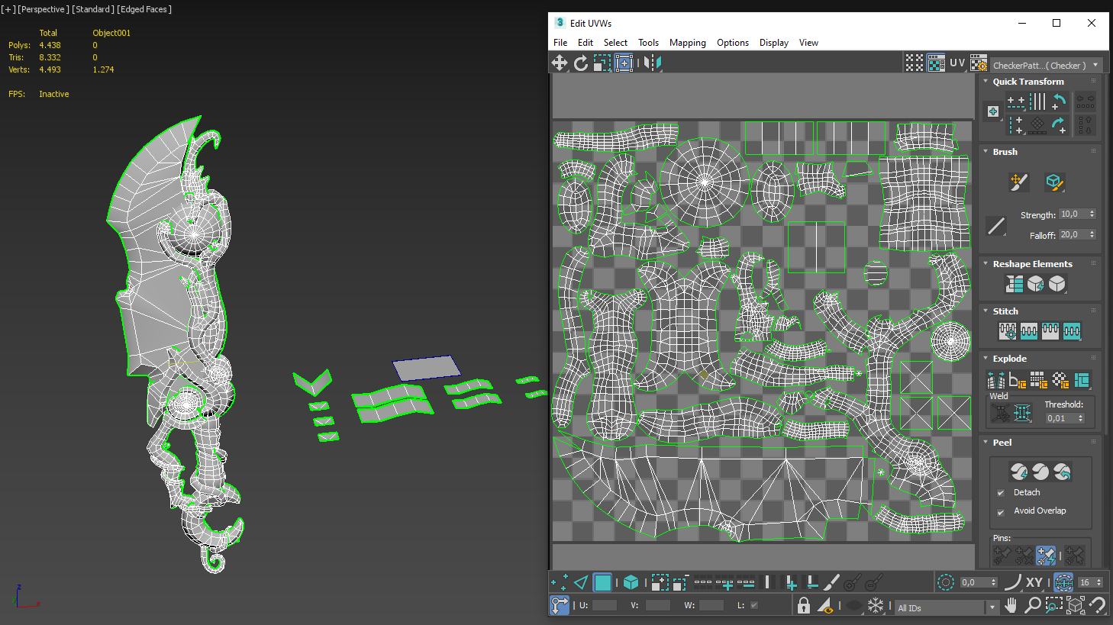
Task: Select Polygon sub-object mode
Action: coord(602,583)
